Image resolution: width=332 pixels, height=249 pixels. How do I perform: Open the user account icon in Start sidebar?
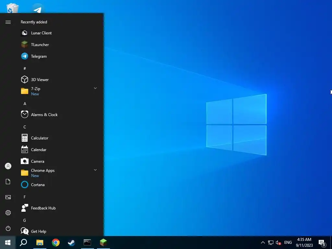pos(8,166)
